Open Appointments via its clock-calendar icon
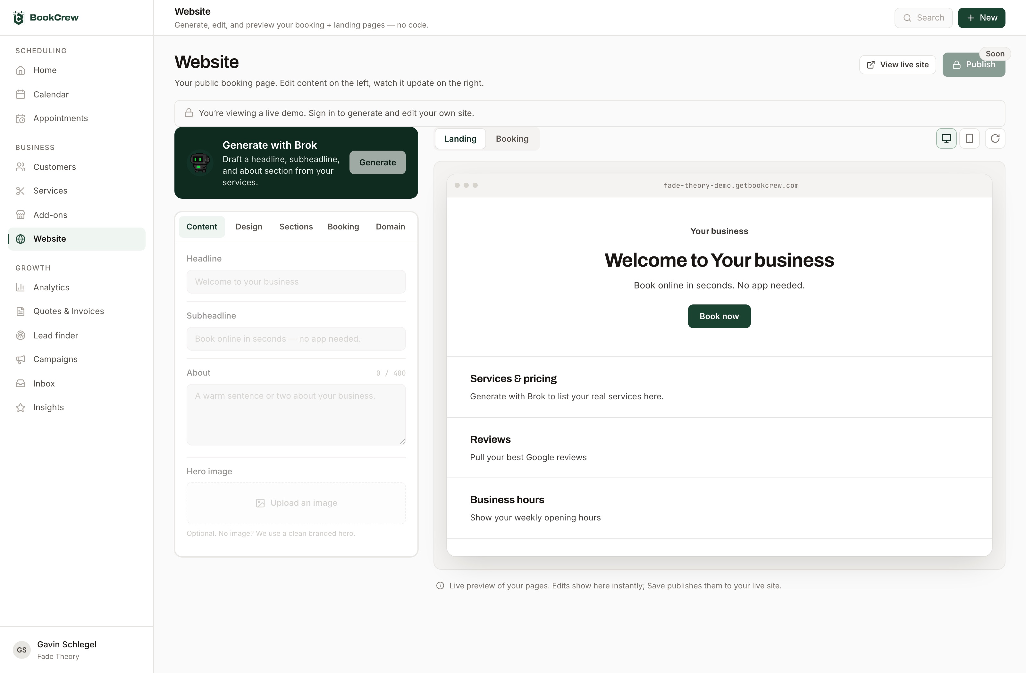Image resolution: width=1026 pixels, height=673 pixels. (x=20, y=119)
